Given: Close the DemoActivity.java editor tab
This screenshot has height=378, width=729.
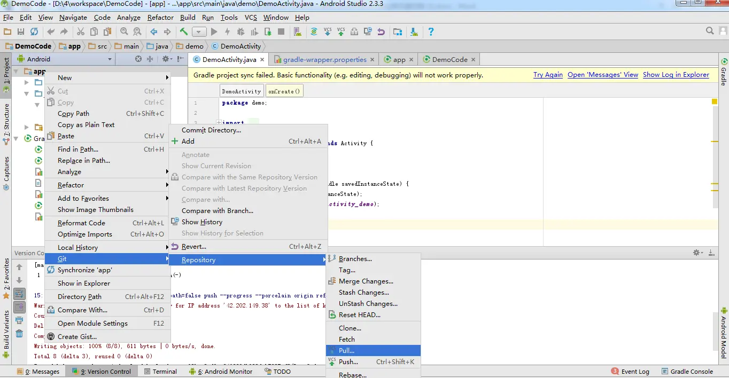Looking at the screenshot, I should point(262,60).
